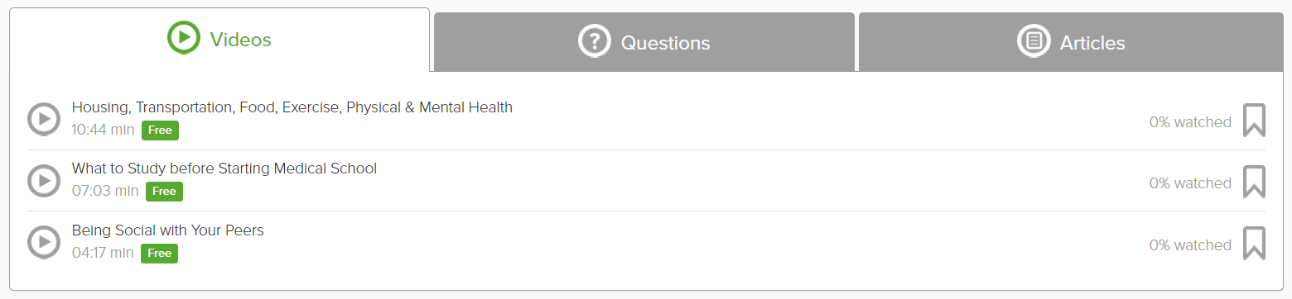
Task: Play the Housing, Transportation, Food video icon
Action: [44, 119]
